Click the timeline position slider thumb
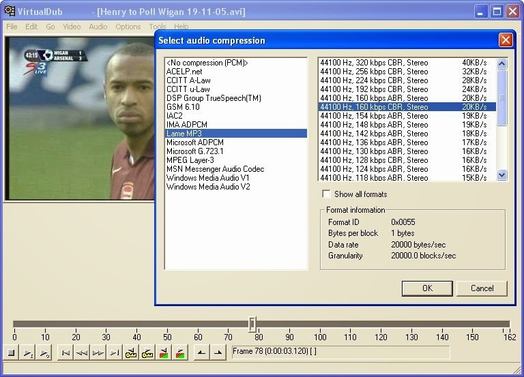This screenshot has height=377, width=524. click(x=252, y=325)
